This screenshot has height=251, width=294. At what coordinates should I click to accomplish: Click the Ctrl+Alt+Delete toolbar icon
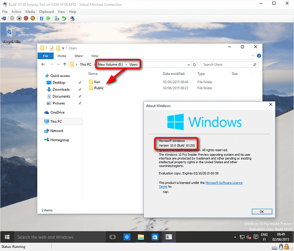coord(4,18)
